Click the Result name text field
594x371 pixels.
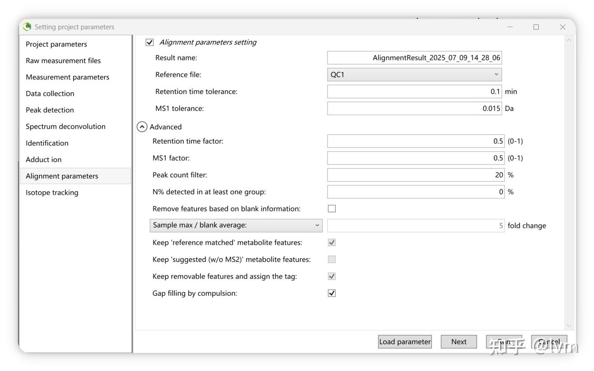tap(414, 58)
